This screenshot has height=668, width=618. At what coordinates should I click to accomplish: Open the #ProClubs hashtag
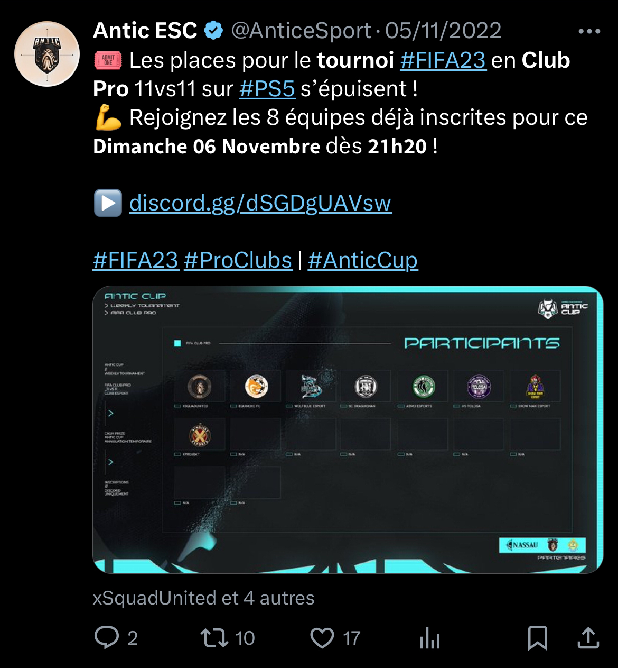coord(238,260)
